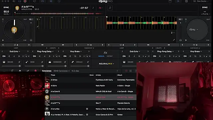The width and height of the screenshot is (213, 120).
Task: Click the record button in top toolbar
Action: pos(25,1)
